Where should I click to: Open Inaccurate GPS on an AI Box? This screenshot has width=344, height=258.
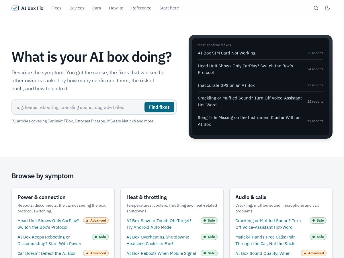[226, 85]
